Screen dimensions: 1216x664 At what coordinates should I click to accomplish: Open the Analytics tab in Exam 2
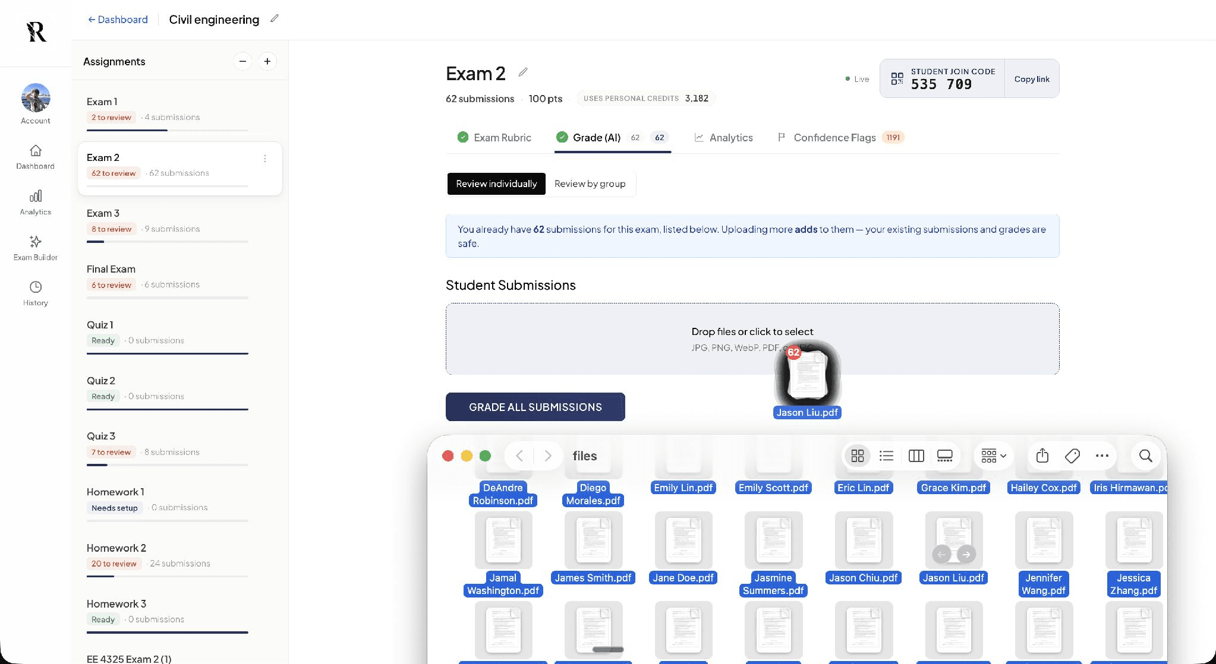[x=723, y=137]
